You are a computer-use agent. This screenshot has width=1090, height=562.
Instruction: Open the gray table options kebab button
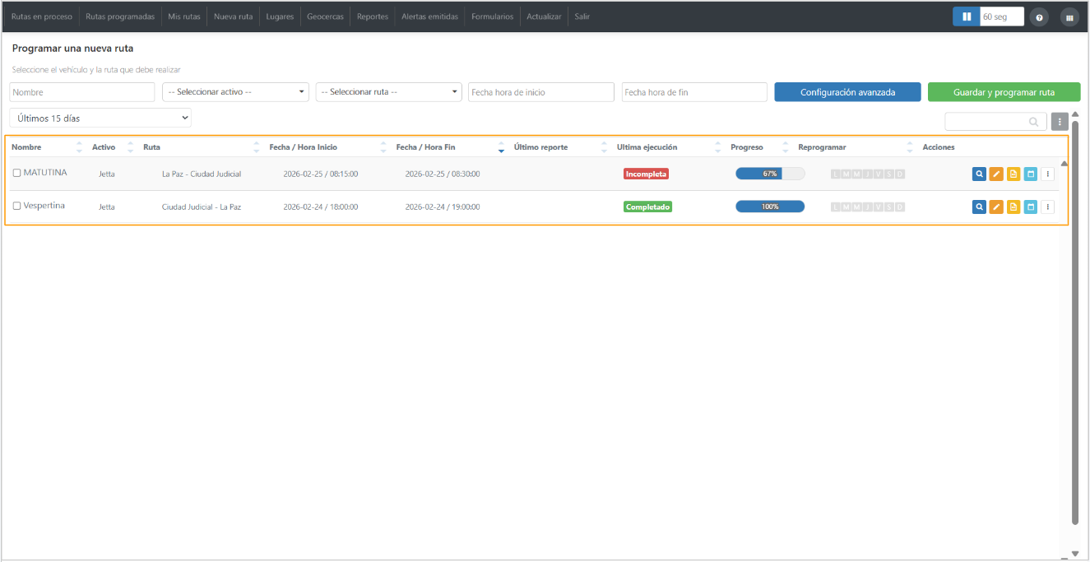click(1060, 122)
